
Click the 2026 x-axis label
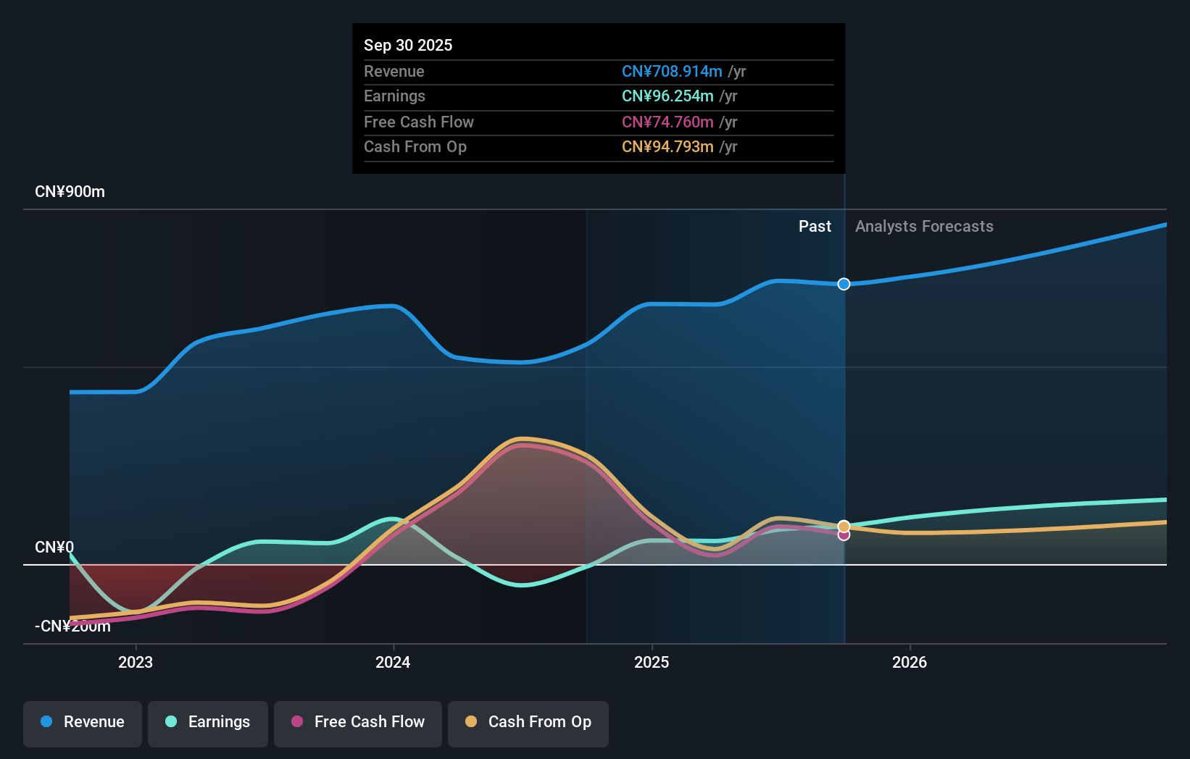[910, 662]
